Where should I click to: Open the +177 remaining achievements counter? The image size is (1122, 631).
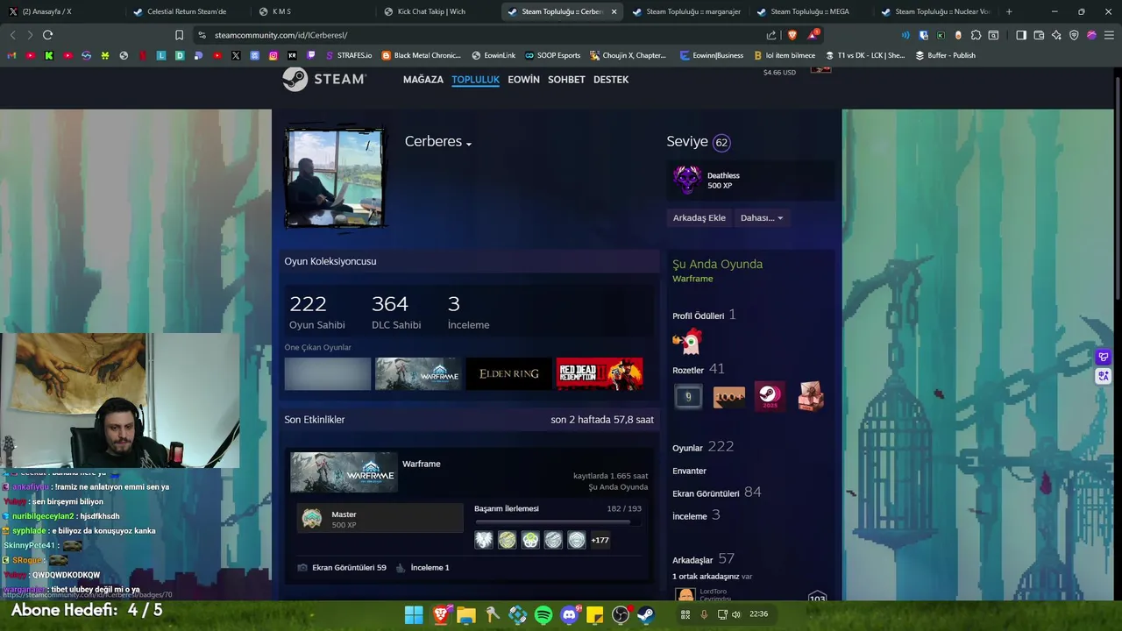pyautogui.click(x=600, y=541)
